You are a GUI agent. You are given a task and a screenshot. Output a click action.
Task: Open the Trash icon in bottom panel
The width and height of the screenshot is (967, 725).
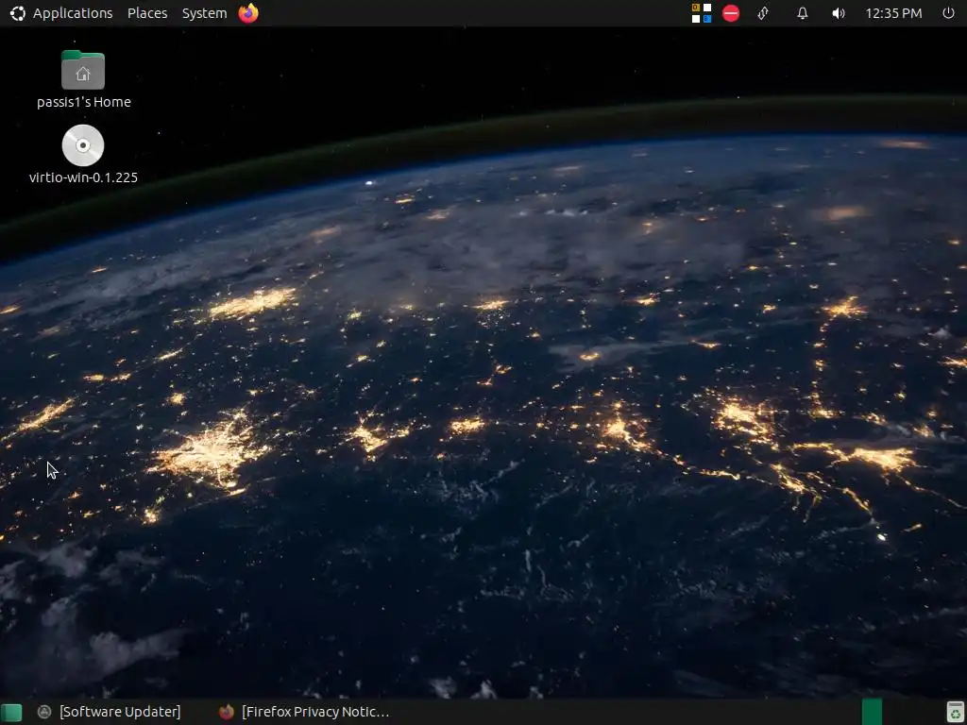[955, 712]
